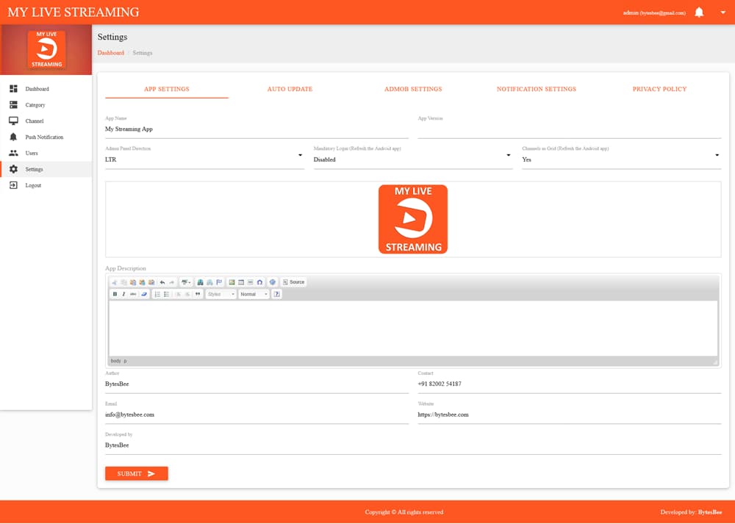Click the App Version input field
The image size is (735, 524).
coord(569,129)
